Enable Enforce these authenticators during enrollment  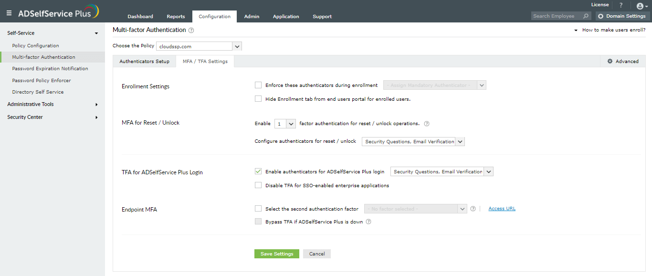click(x=258, y=85)
